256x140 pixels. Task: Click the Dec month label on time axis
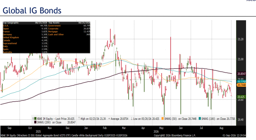[x=67, y=128]
